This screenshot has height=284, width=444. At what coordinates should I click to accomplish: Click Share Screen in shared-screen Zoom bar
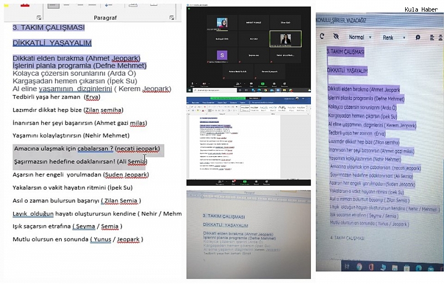pyautogui.click(x=245, y=182)
